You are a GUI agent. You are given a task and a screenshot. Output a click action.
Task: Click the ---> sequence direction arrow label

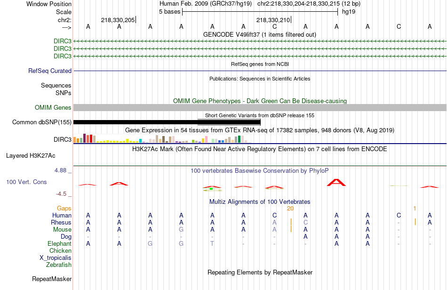pos(66,27)
